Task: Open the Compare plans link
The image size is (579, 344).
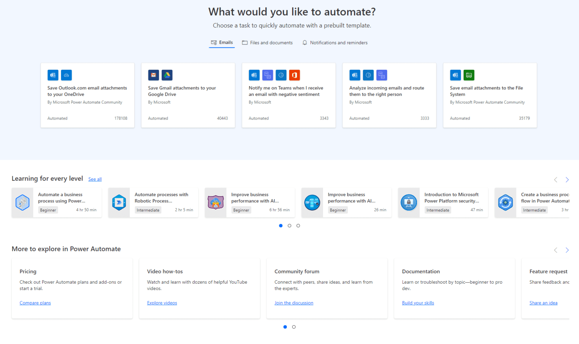Action: point(35,303)
